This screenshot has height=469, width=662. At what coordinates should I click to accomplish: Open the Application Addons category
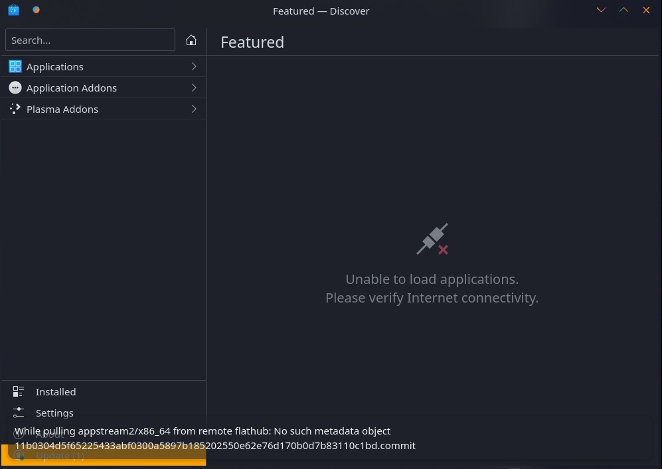tap(104, 88)
